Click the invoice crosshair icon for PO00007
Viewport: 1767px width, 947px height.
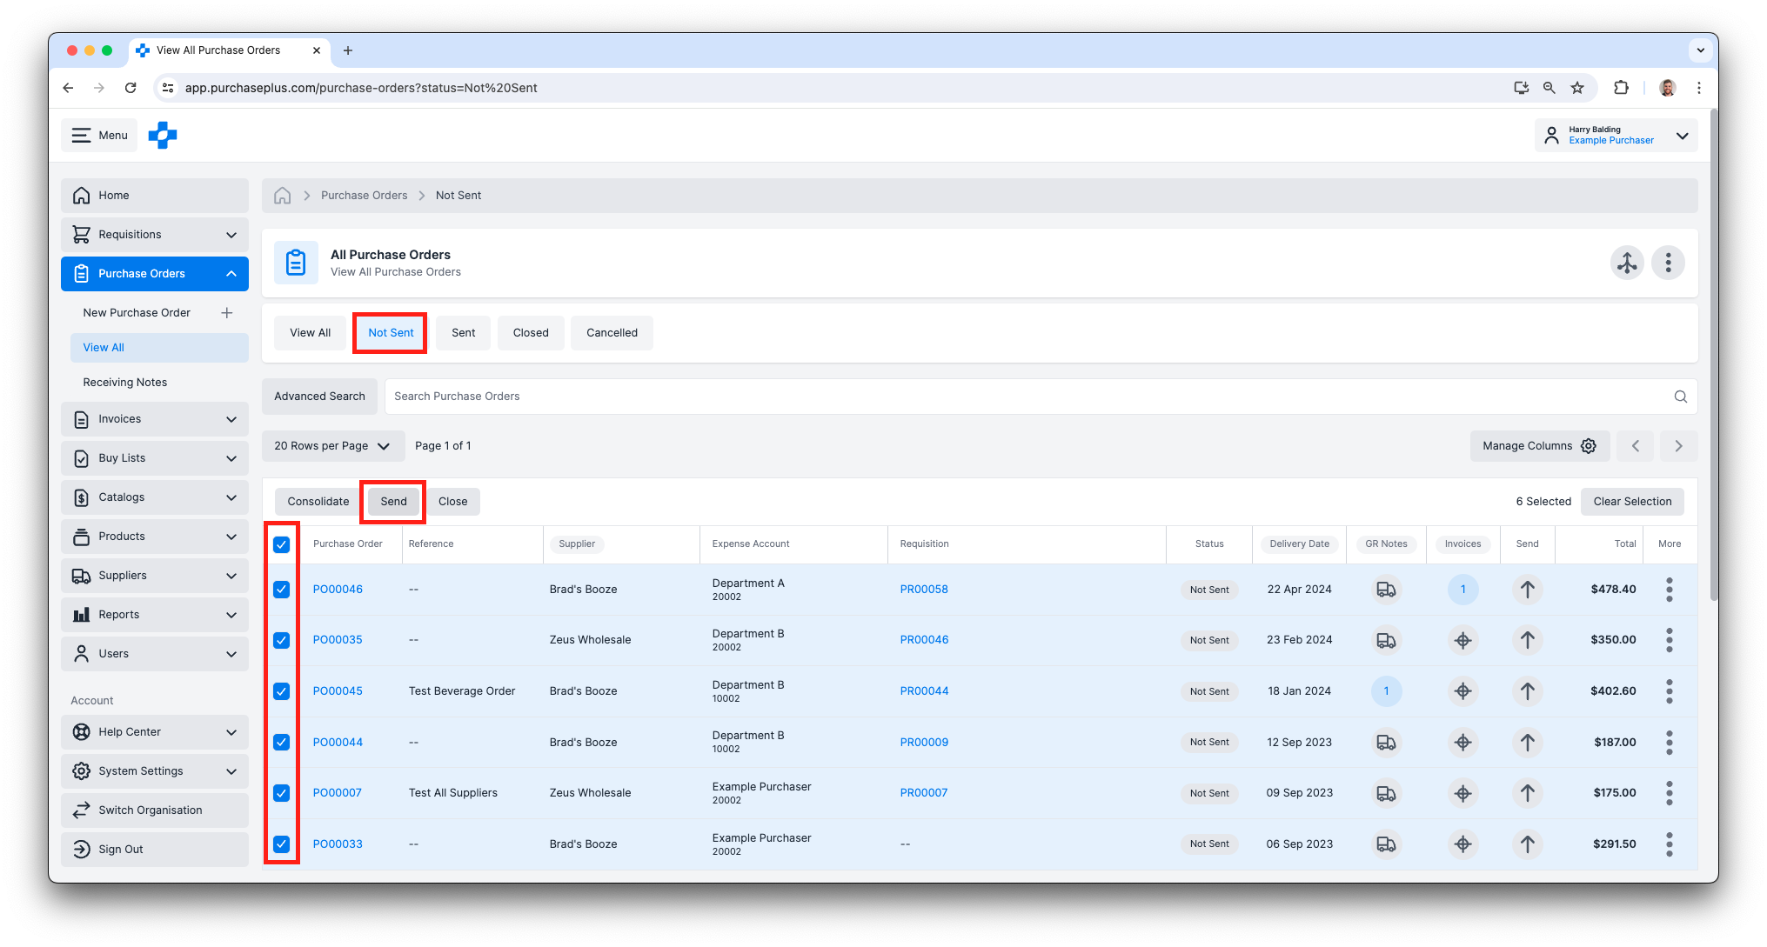click(1462, 793)
